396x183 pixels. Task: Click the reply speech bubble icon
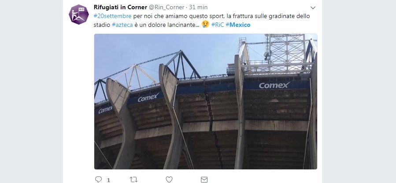[x=98, y=179]
